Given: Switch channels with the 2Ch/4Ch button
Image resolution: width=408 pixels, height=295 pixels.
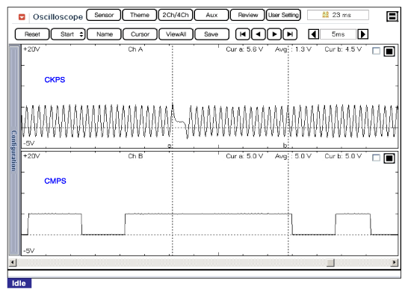Looking at the screenshot, I should coord(176,15).
